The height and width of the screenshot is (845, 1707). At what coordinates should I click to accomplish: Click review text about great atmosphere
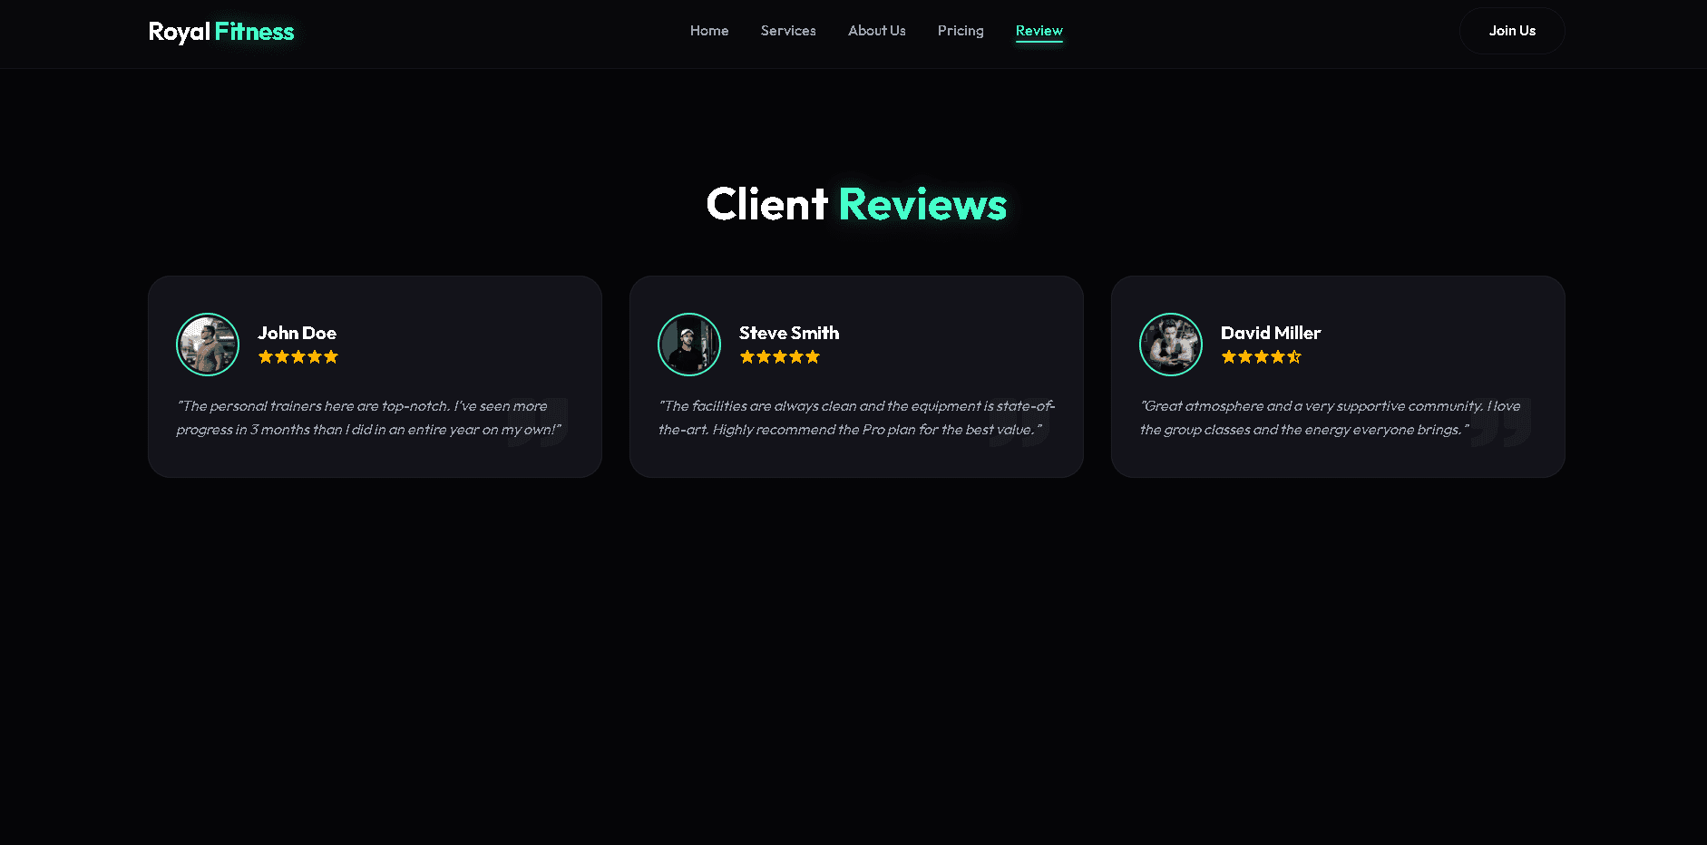tap(1330, 418)
